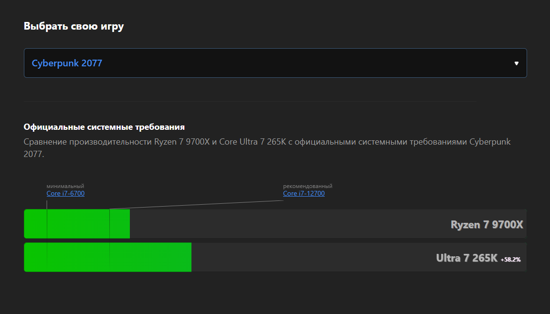Image resolution: width=550 pixels, height=314 pixels.
Task: Open the Cyberpunk 2077 game dropdown
Action: click(275, 63)
